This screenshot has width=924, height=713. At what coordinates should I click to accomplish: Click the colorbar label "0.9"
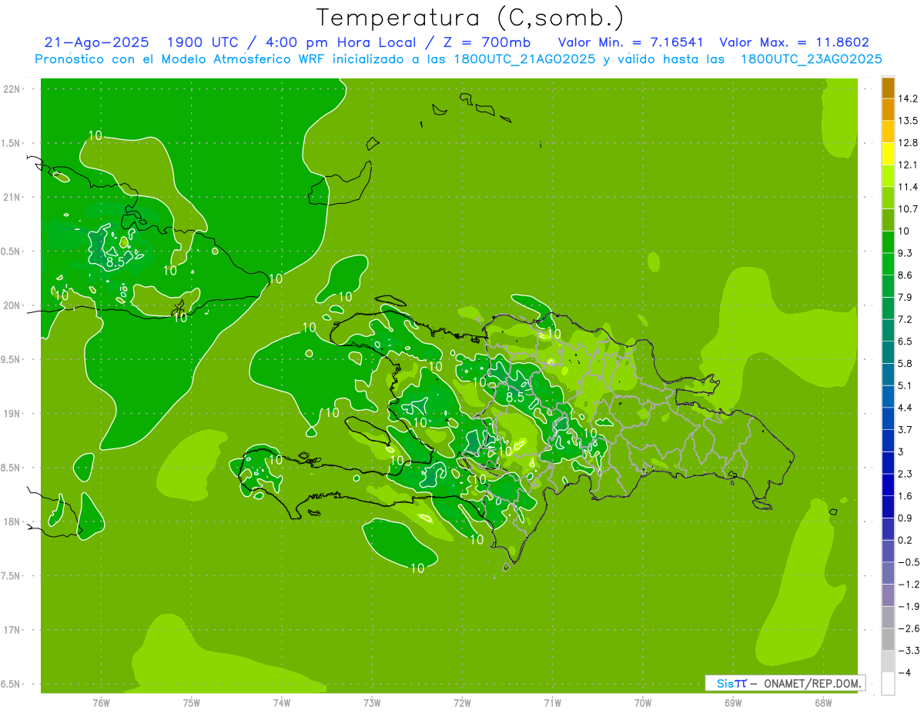point(905,518)
